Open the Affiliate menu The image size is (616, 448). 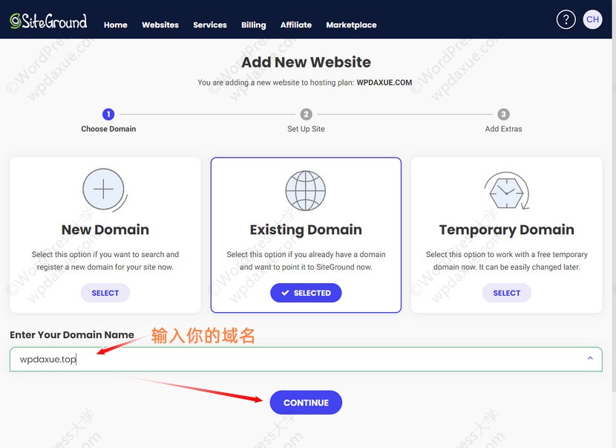[x=296, y=25]
